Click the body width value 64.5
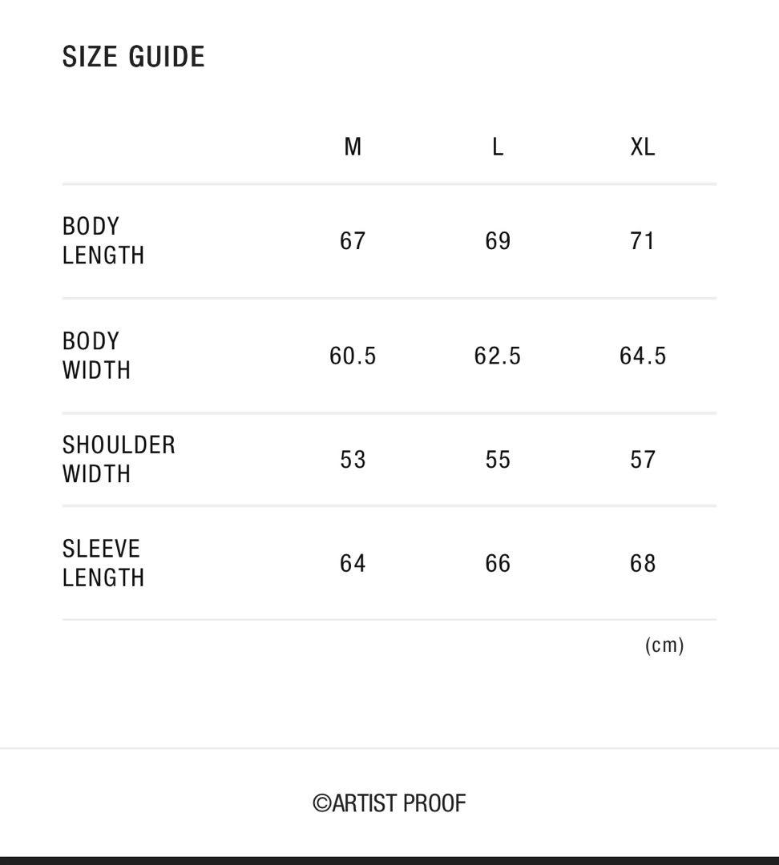 pyautogui.click(x=643, y=356)
